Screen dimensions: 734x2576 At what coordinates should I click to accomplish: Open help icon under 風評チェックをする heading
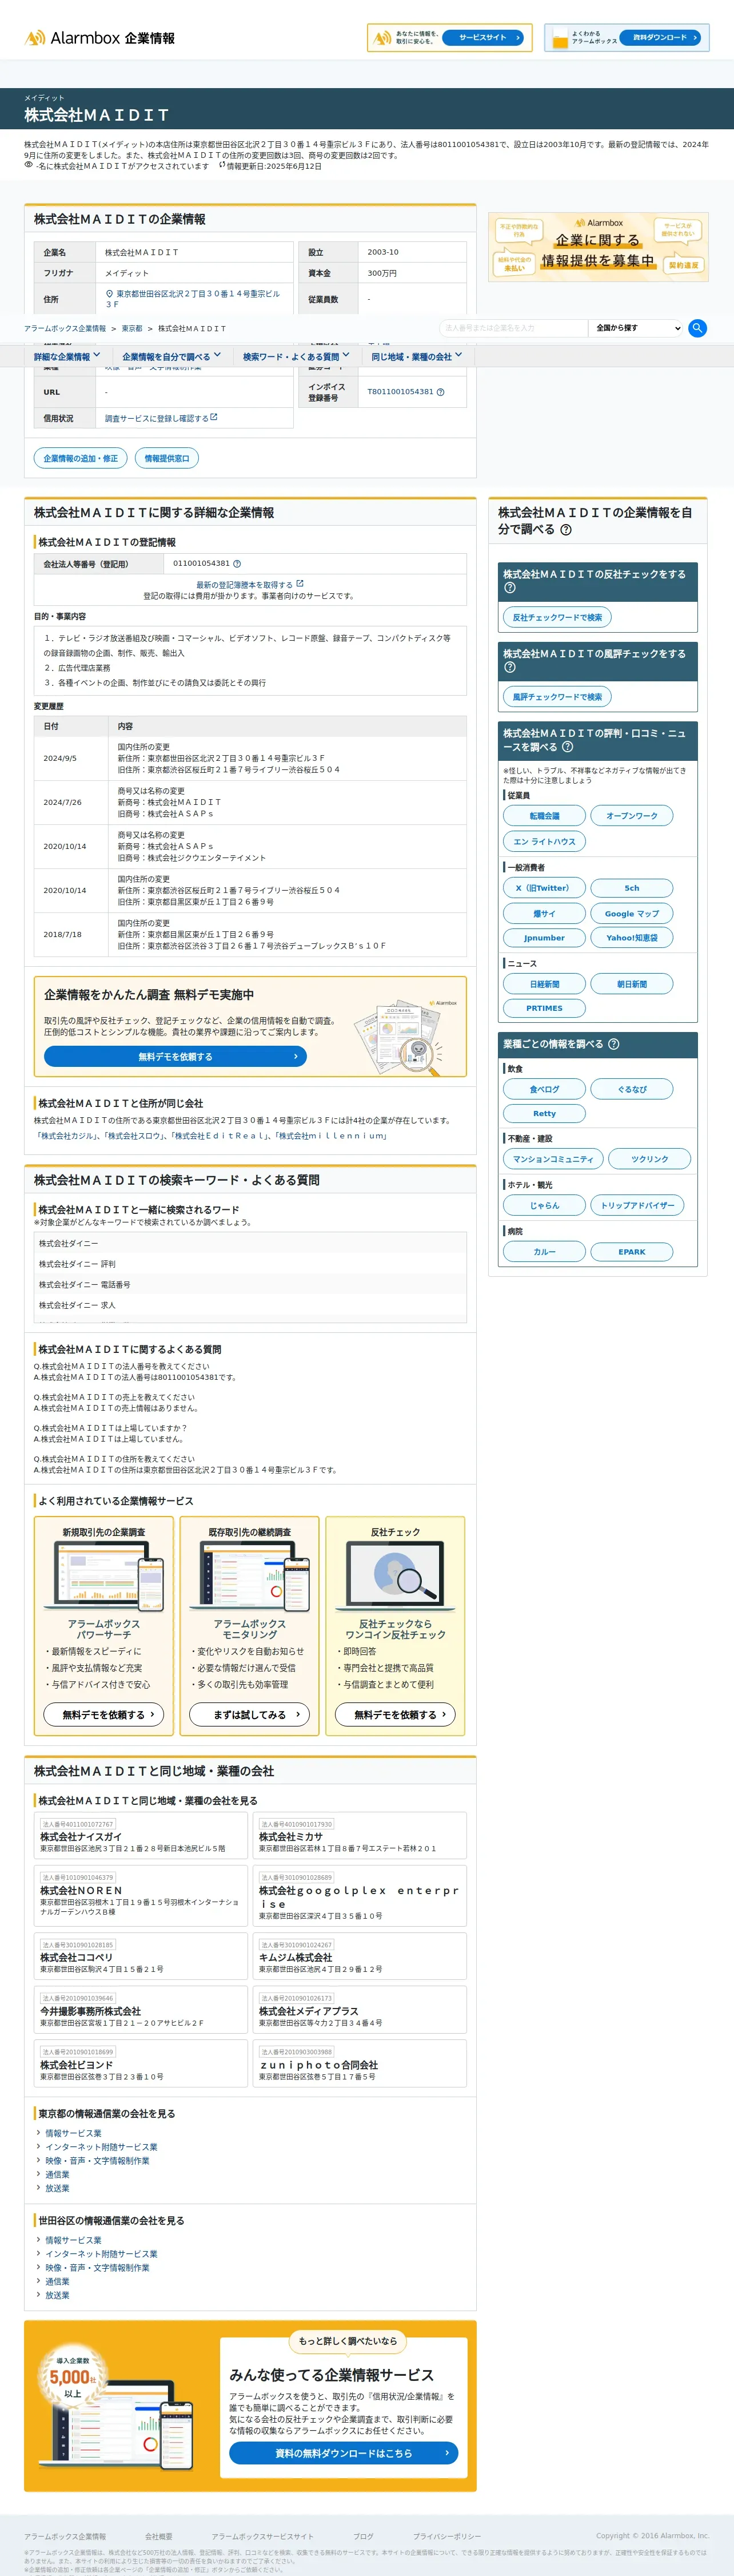click(x=509, y=667)
